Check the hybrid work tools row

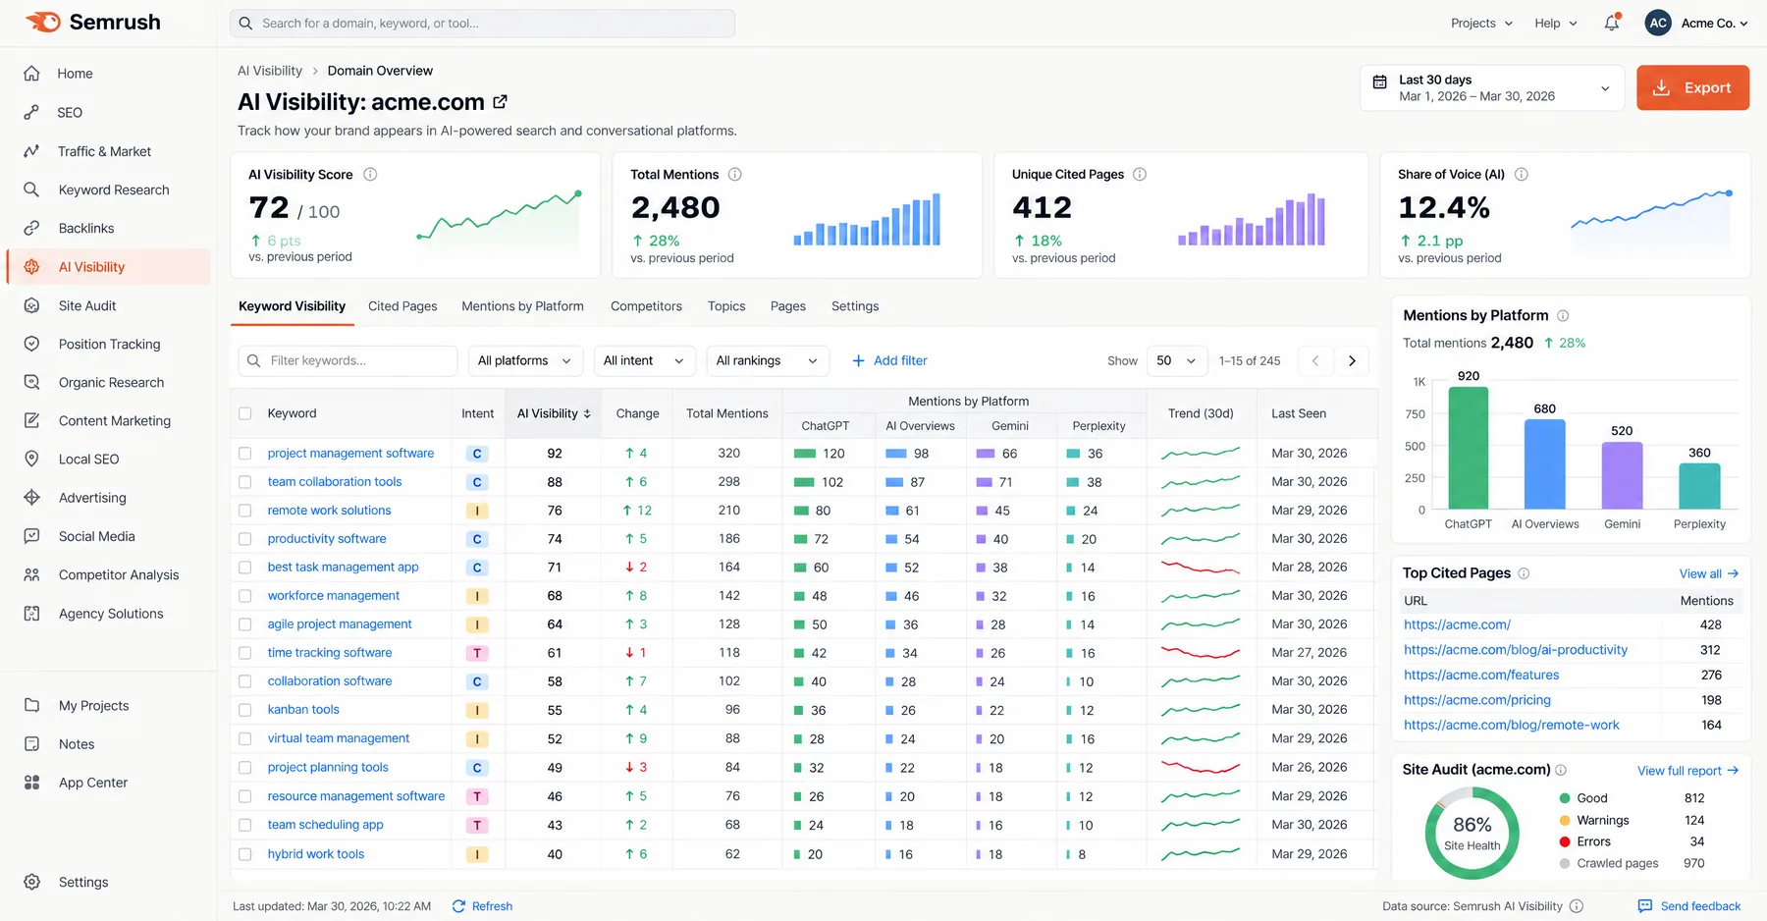point(245,854)
